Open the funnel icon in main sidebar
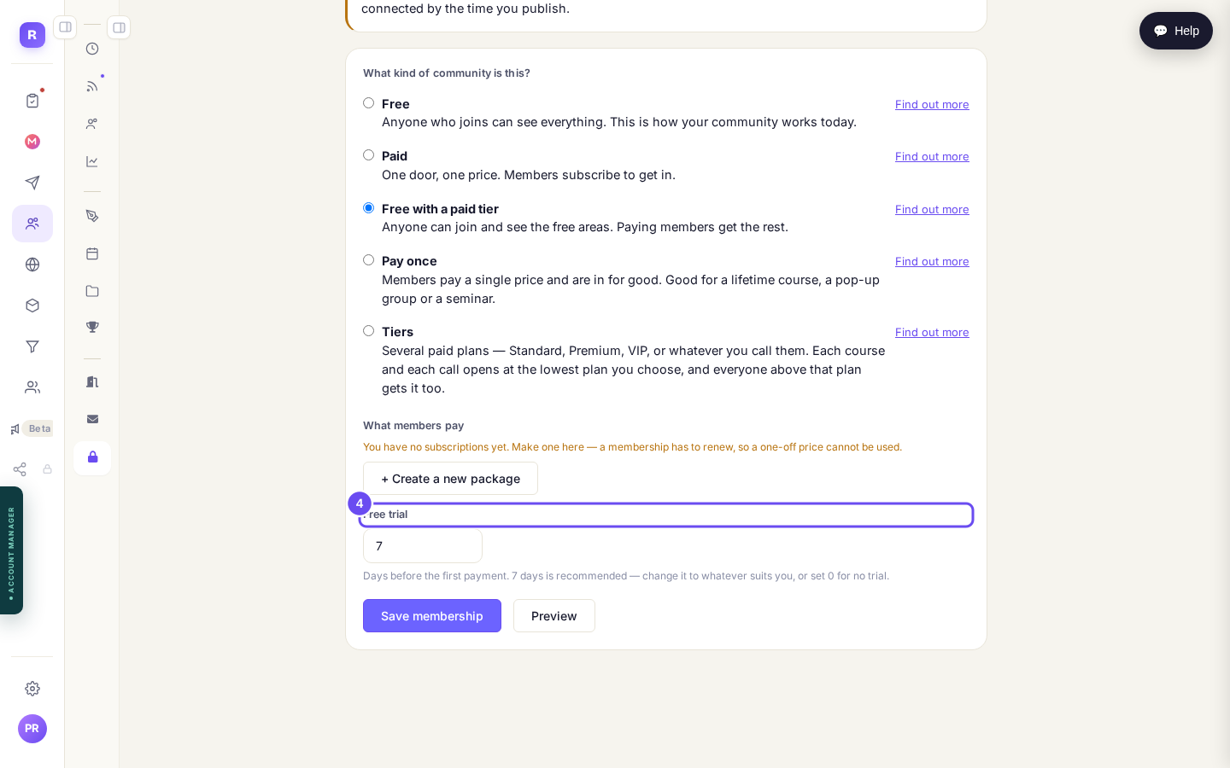Screen dimensions: 1230x768 (x=32, y=346)
